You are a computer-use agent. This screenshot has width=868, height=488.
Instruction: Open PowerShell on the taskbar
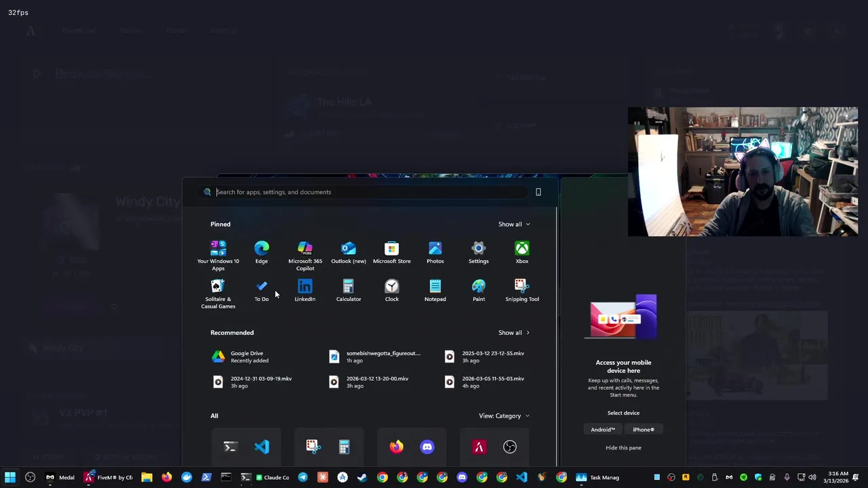coord(206,477)
